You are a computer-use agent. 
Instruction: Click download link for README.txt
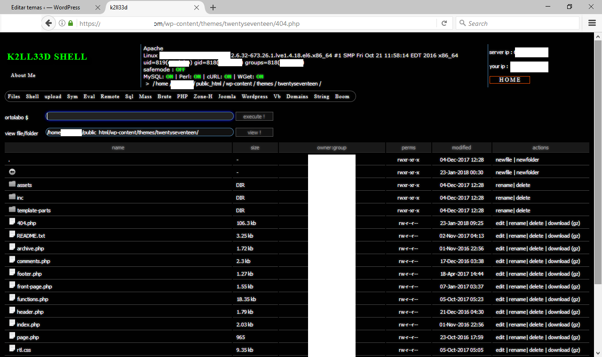coord(559,236)
